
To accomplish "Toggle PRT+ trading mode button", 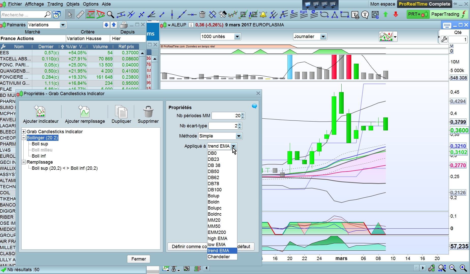I will [418, 14].
